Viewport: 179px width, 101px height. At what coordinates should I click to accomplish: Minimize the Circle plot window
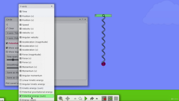[x=83, y=19]
